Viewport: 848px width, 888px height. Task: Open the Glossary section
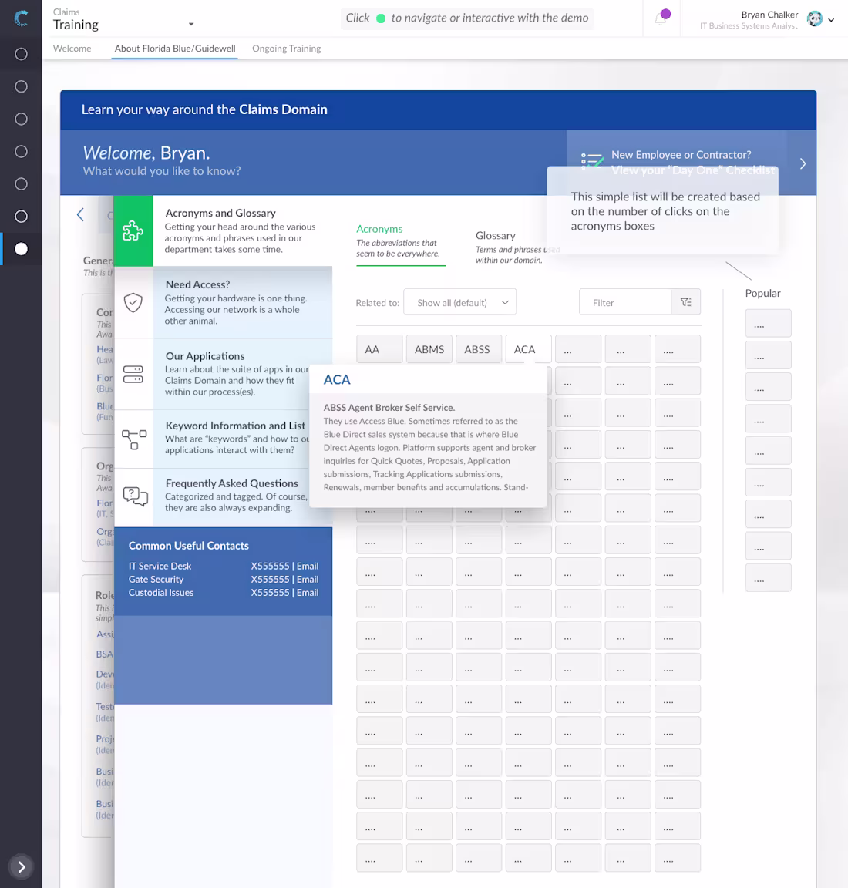click(x=496, y=235)
